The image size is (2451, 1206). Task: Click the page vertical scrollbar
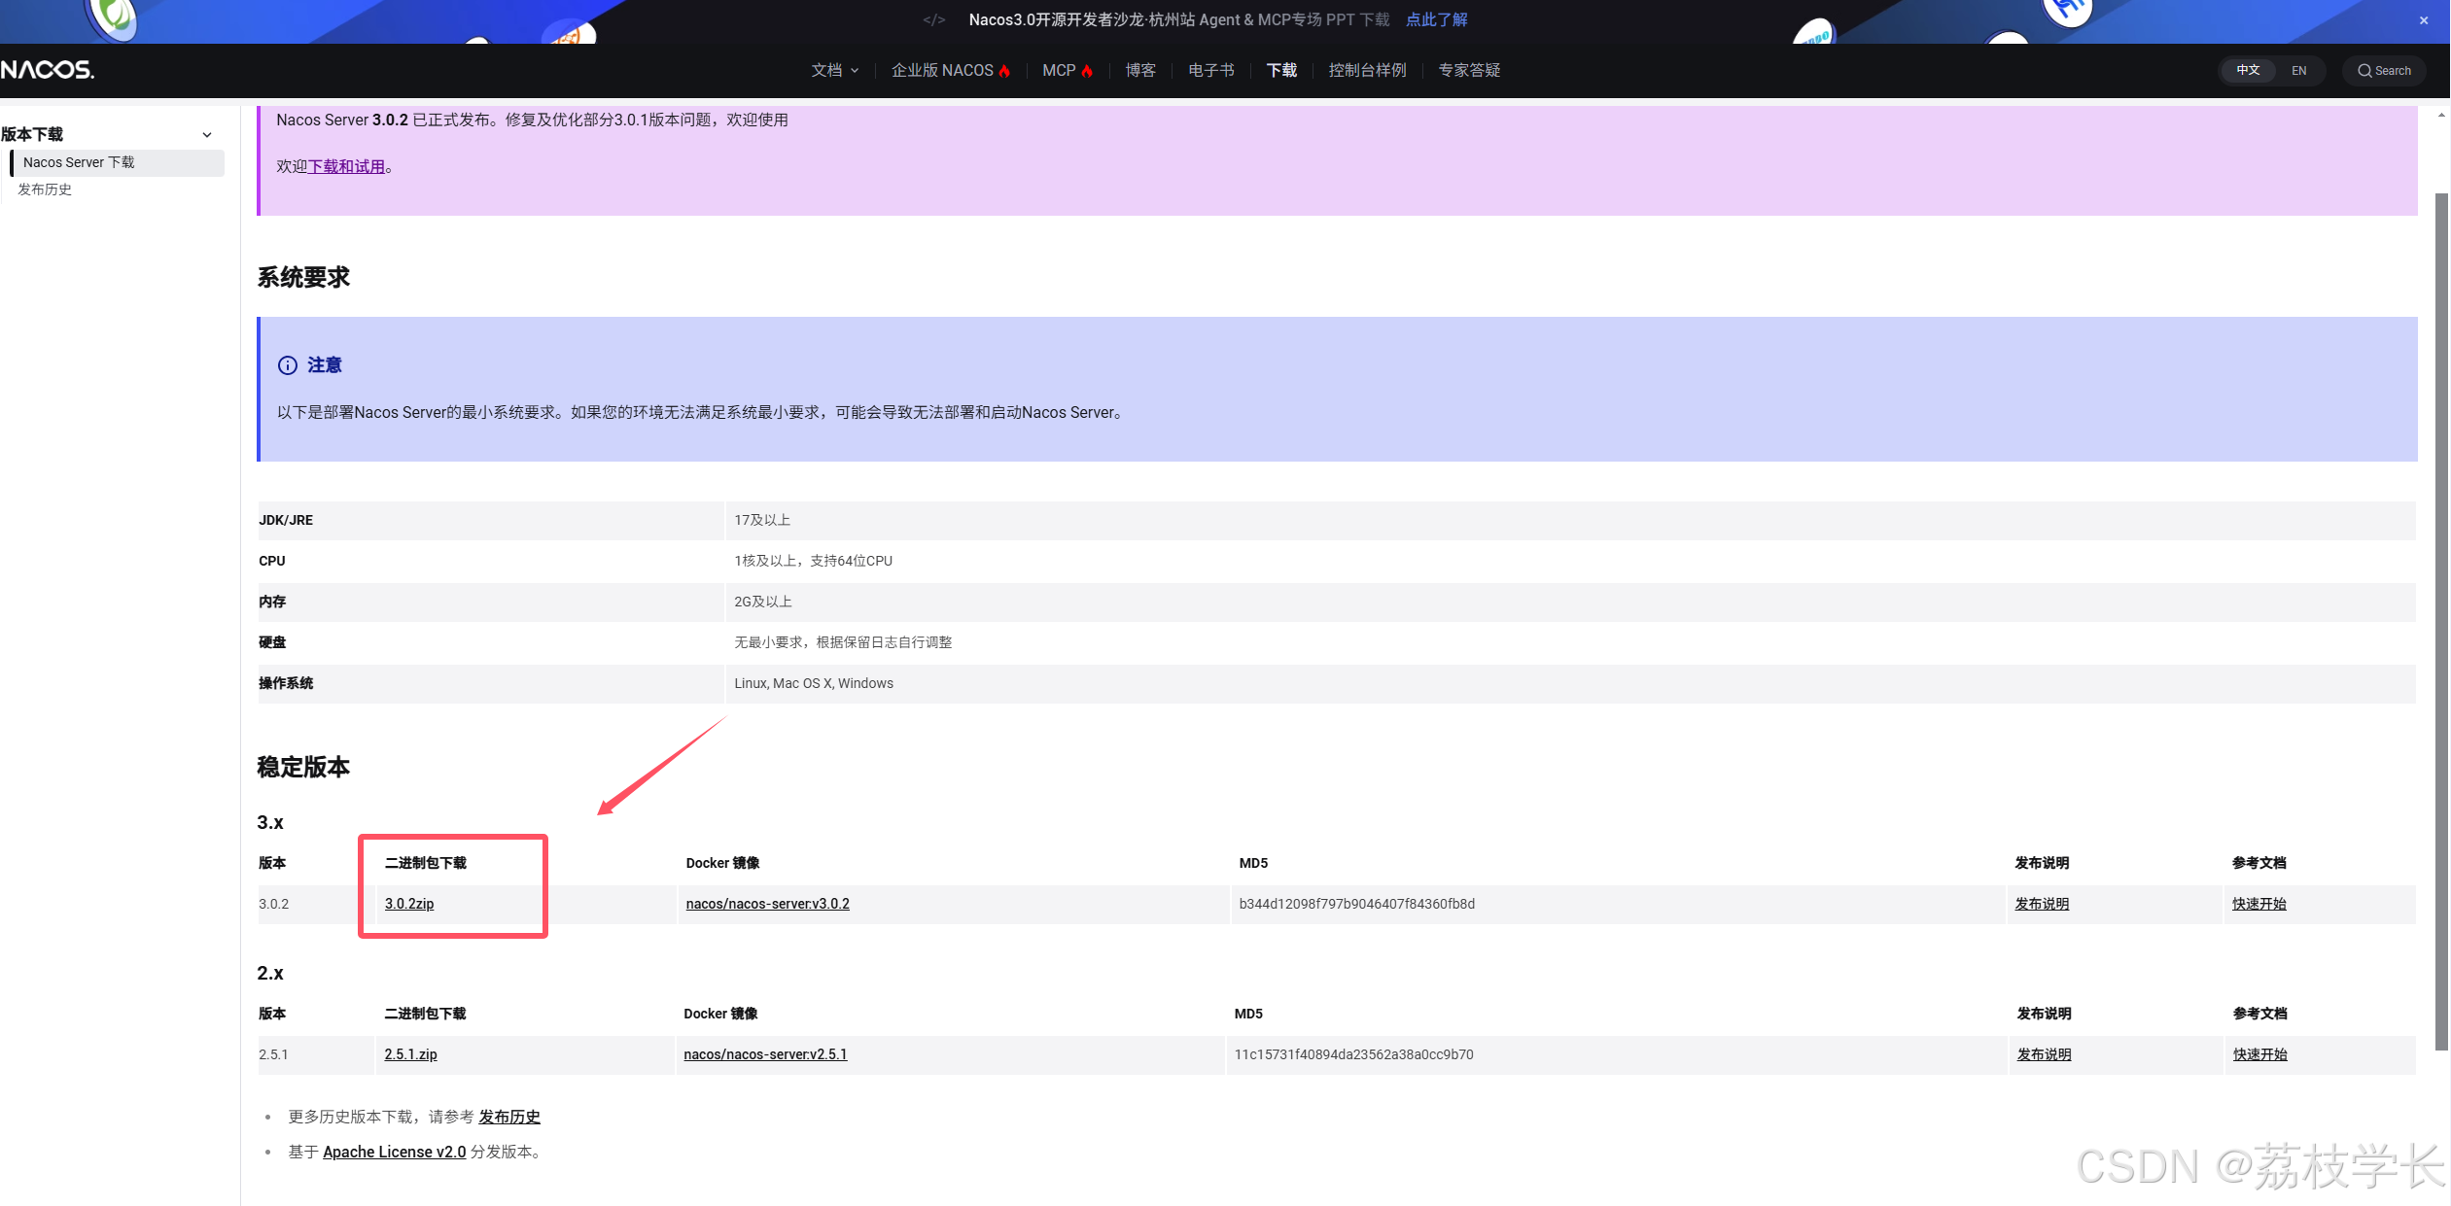2441,622
